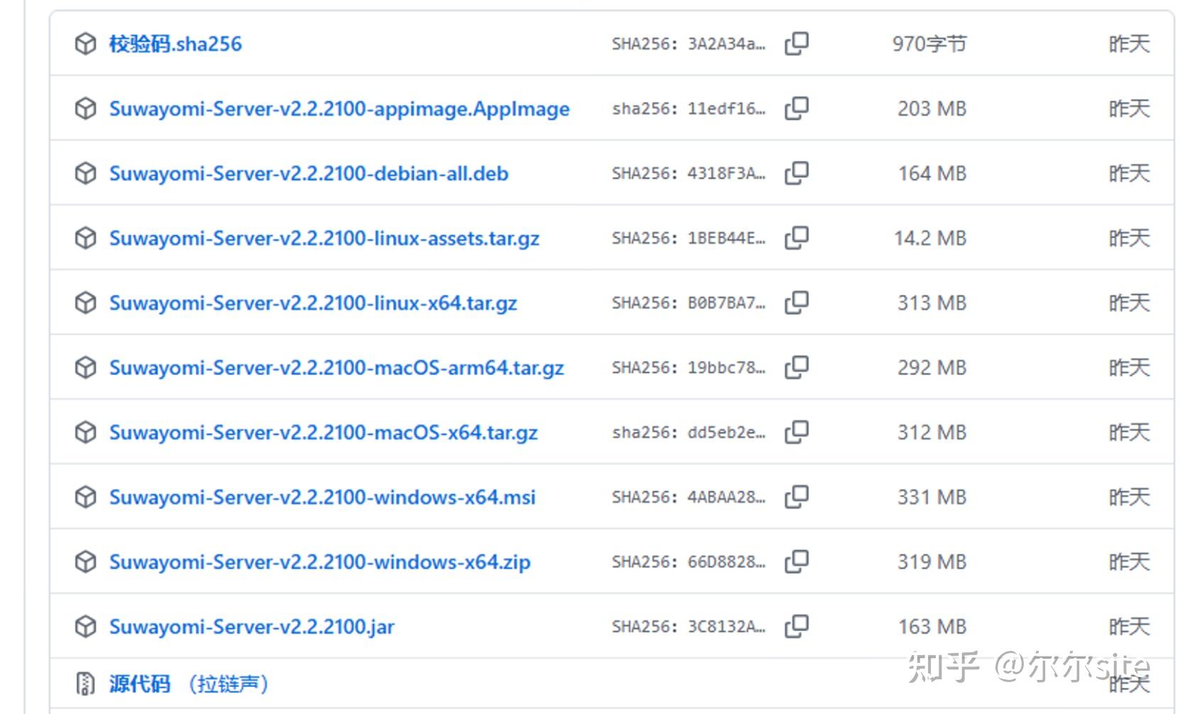
Task: Click package icon beside the .jar file
Action: [x=85, y=627]
